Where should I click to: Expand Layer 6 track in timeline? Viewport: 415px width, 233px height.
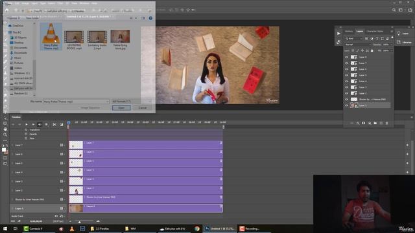[12, 154]
